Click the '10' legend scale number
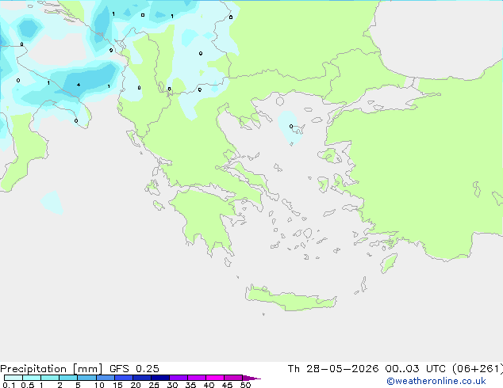The height and width of the screenshot is (388, 503). [99, 385]
